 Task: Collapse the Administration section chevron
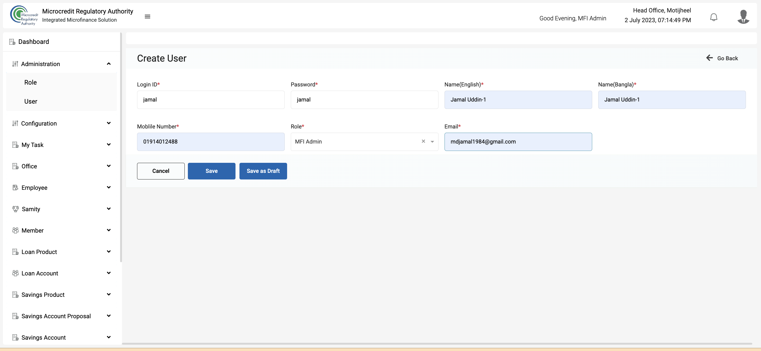click(109, 63)
